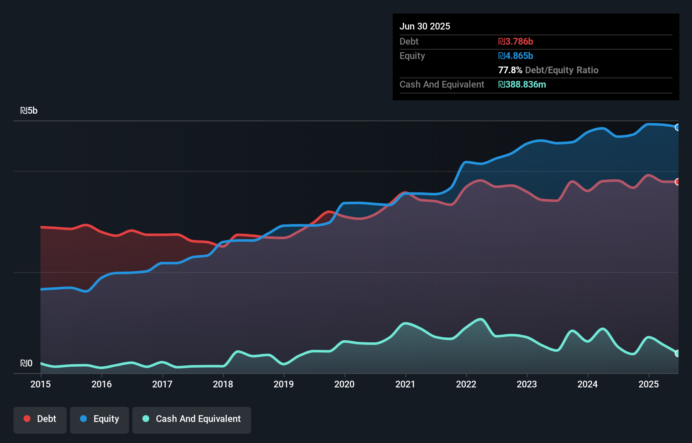Screen dimensions: 692x443
Task: Click the Jun 30 2025 tooltip date
Action: [425, 26]
